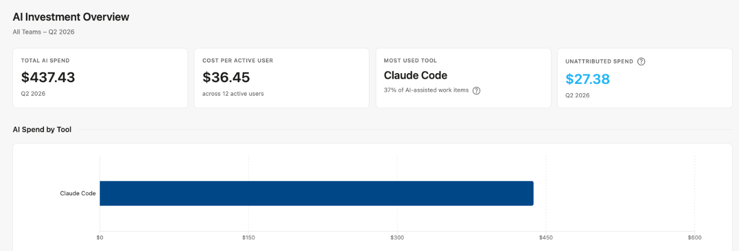This screenshot has height=251, width=739.
Task: Click the 'across 12 active users' text
Action: point(233,93)
